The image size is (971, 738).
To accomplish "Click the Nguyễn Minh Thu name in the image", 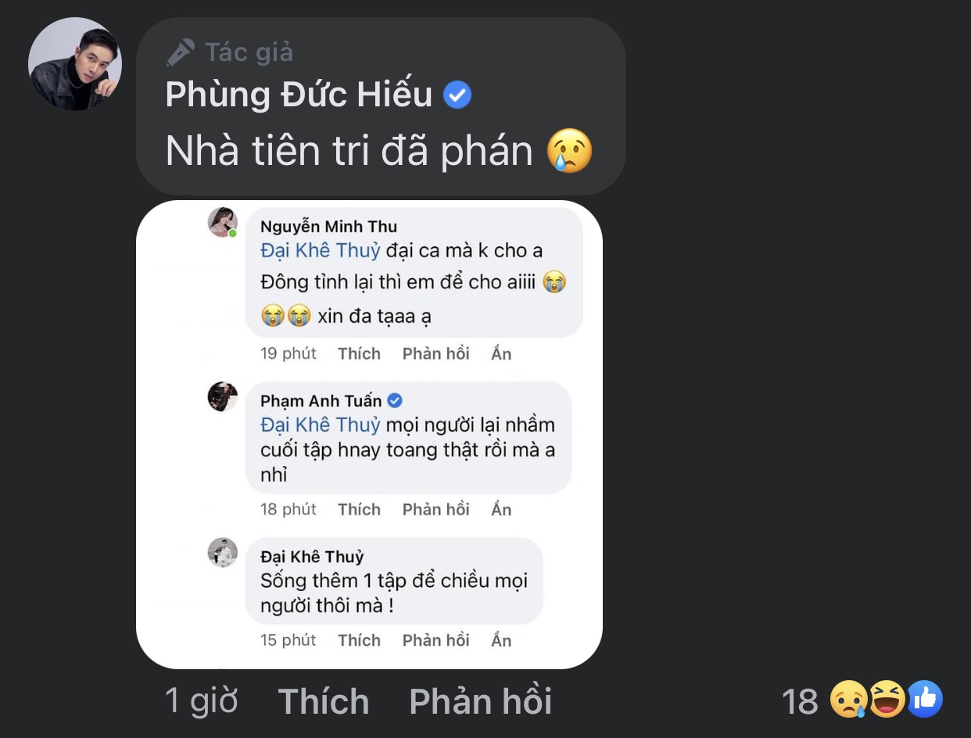I will point(328,227).
